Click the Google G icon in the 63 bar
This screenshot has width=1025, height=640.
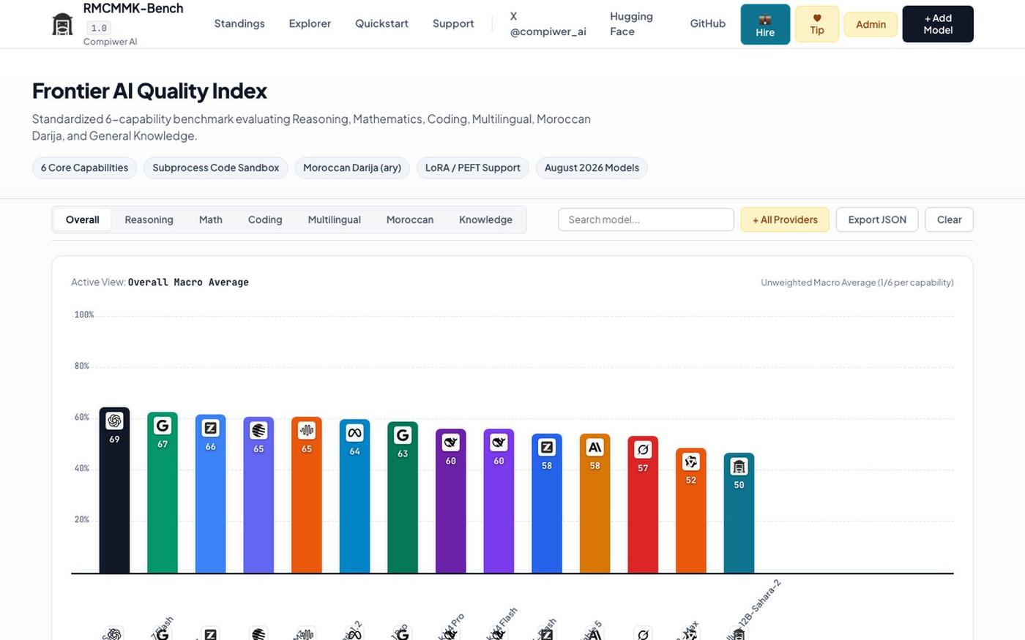pyautogui.click(x=403, y=435)
